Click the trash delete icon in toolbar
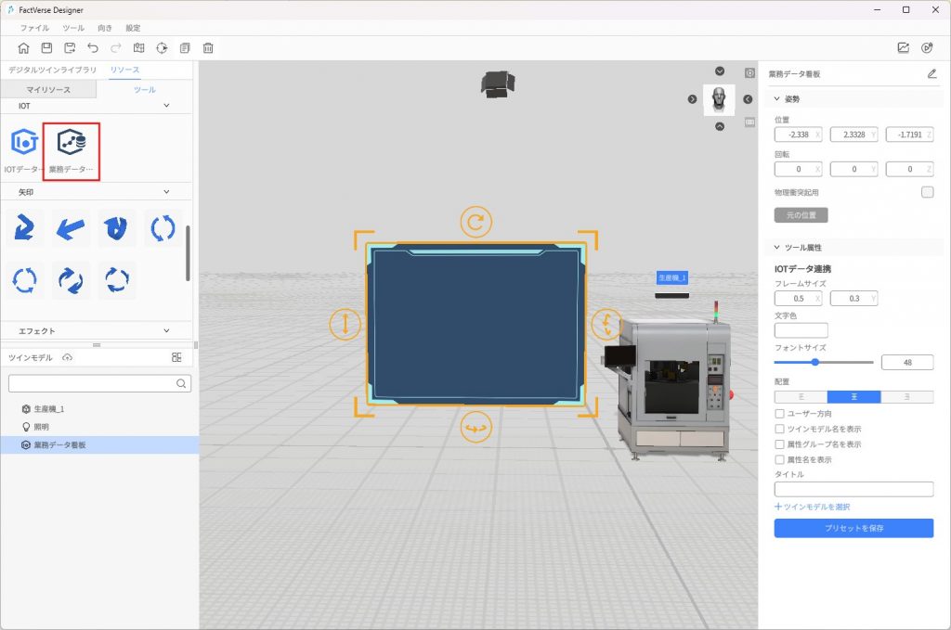This screenshot has height=630, width=951. [x=208, y=48]
